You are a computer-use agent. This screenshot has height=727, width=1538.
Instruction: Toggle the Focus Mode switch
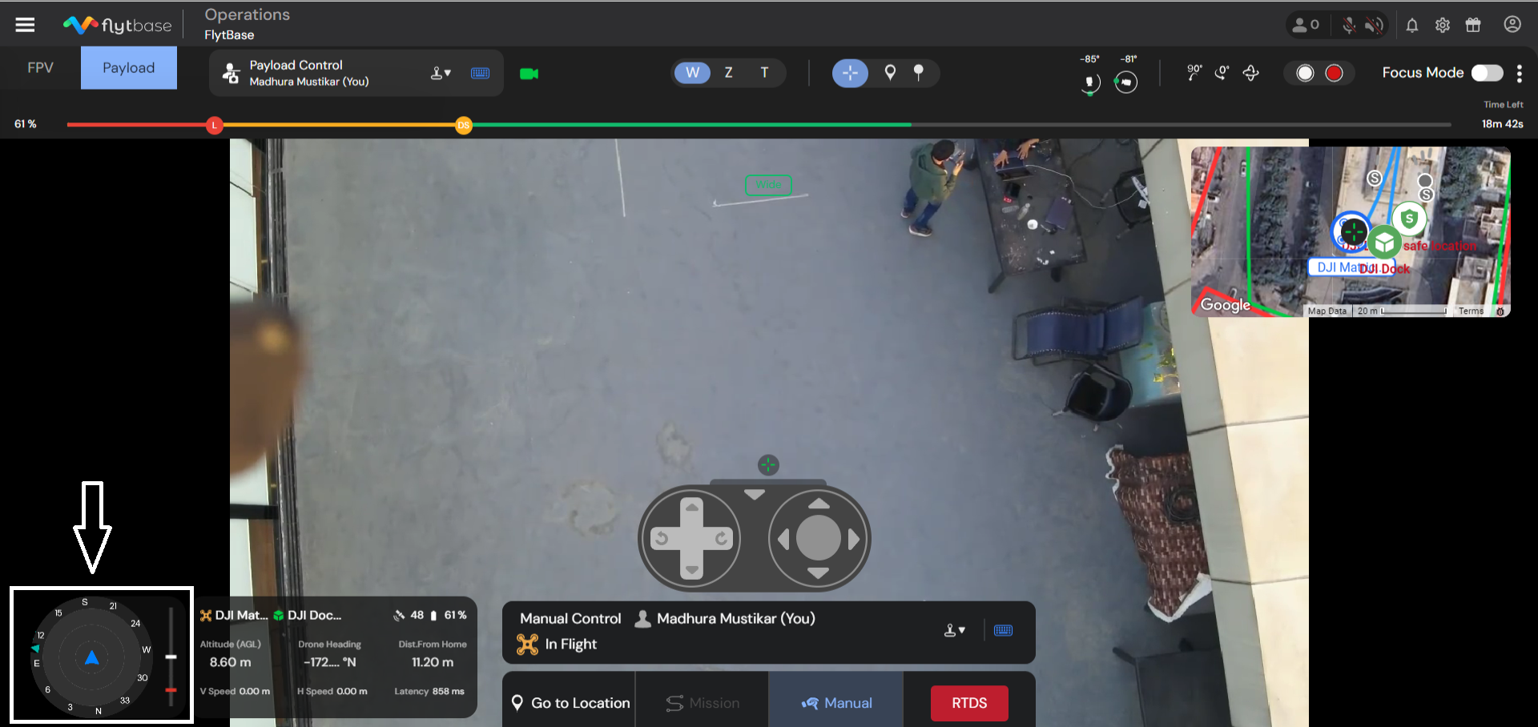pyautogui.click(x=1487, y=73)
